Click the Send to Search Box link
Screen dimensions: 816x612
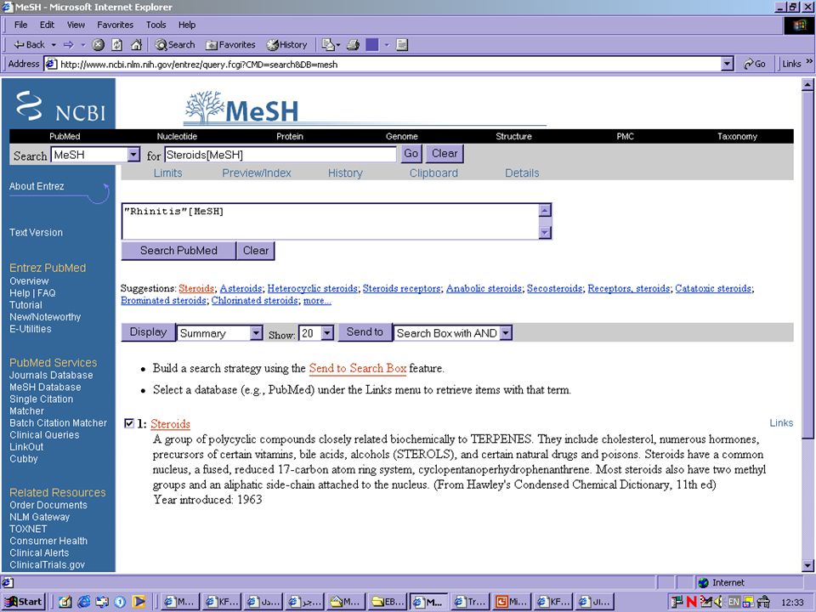(358, 368)
